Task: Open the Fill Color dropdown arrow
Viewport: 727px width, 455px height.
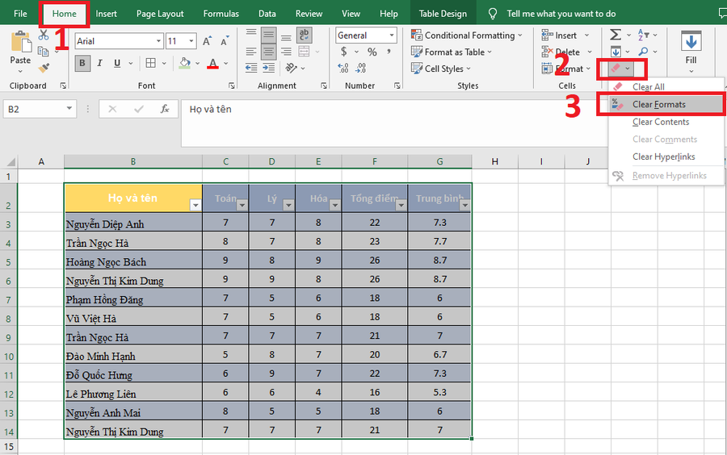Action: (x=198, y=64)
